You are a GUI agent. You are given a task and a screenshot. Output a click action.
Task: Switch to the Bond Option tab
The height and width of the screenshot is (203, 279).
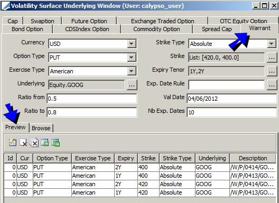(x=27, y=29)
